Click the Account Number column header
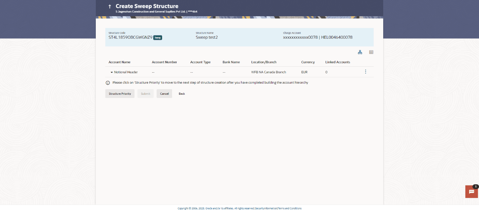This screenshot has height=216, width=479. click(x=164, y=62)
